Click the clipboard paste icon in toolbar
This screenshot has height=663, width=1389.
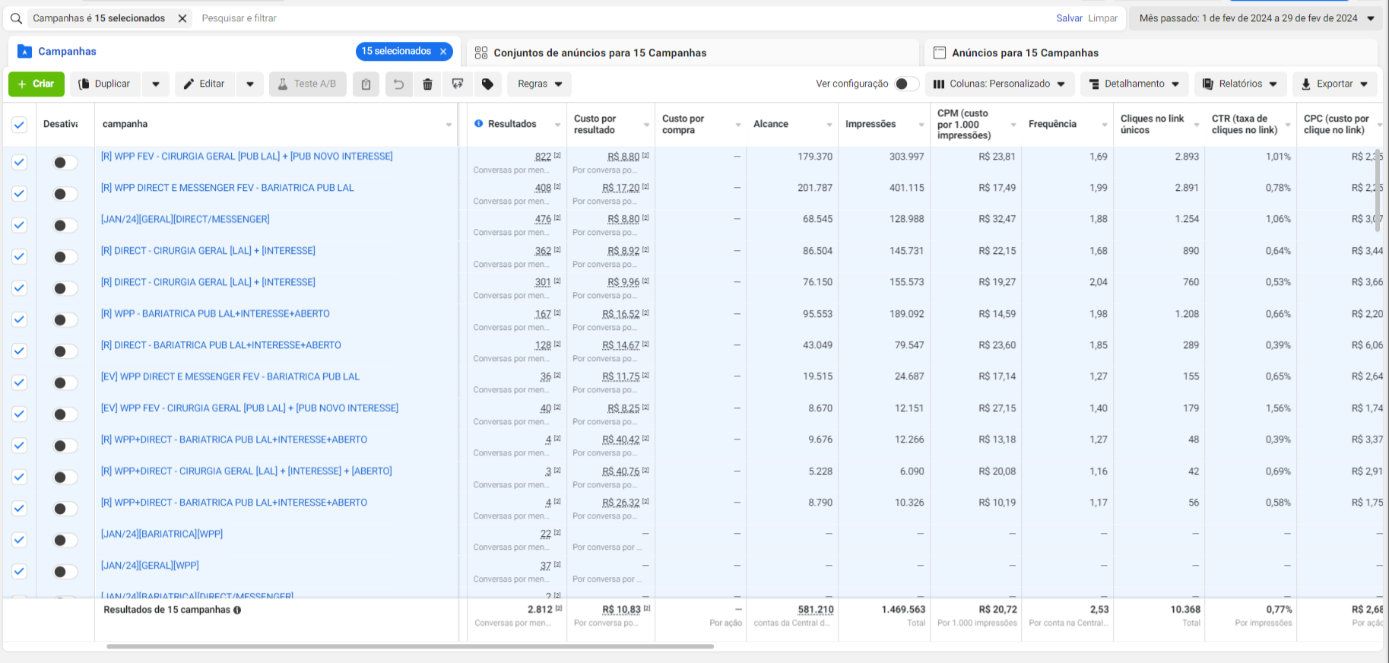click(x=366, y=84)
